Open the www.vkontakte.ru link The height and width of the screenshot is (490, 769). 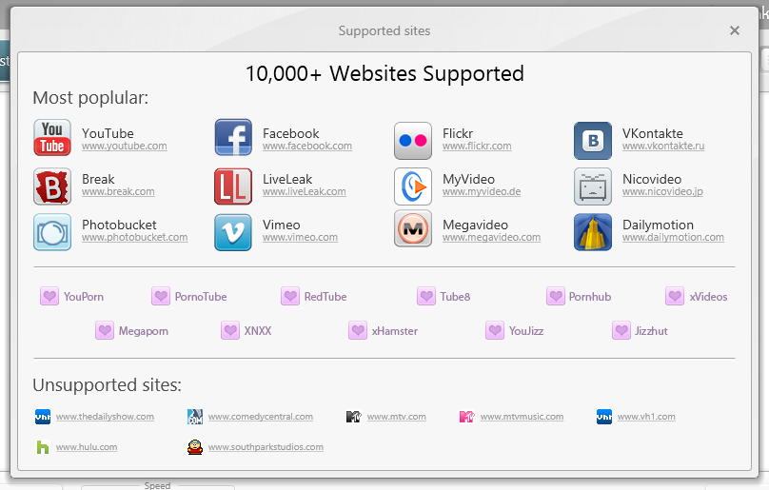tap(663, 147)
